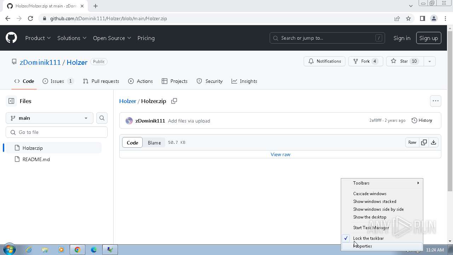Switch to the Actions tab
This screenshot has height=255, width=453.
point(141,81)
